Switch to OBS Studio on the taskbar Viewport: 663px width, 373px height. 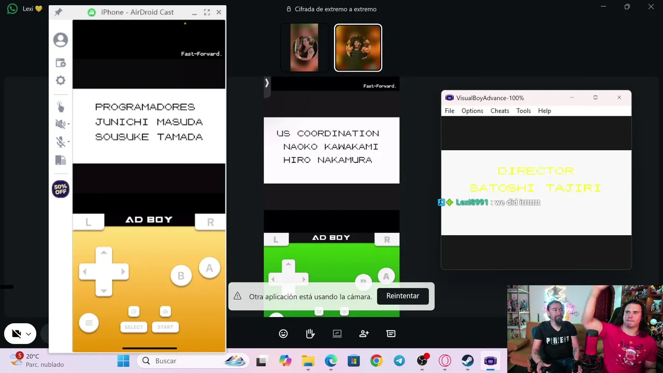tap(422, 361)
